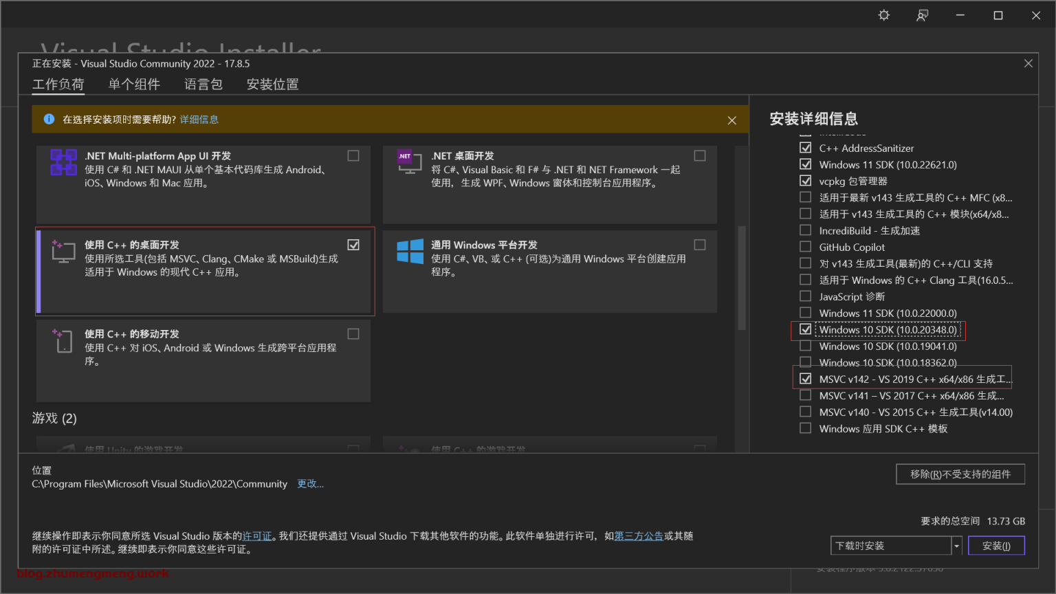The height and width of the screenshot is (594, 1056).
Task: Check Windows 10 SDK (10.0.19041.0)
Action: (806, 346)
